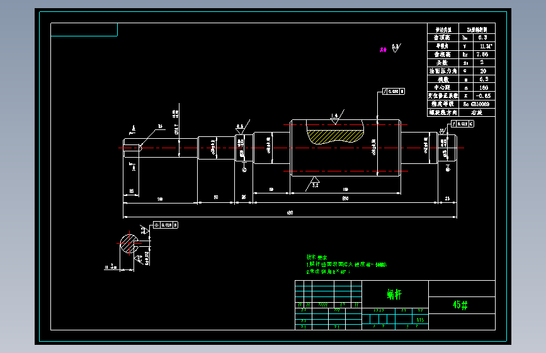
Task: Click the datum circle marker below left journal
Action: (x=244, y=170)
